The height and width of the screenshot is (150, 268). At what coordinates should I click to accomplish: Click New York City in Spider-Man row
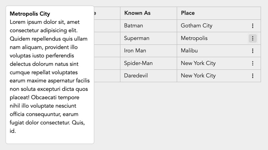pyautogui.click(x=198, y=63)
